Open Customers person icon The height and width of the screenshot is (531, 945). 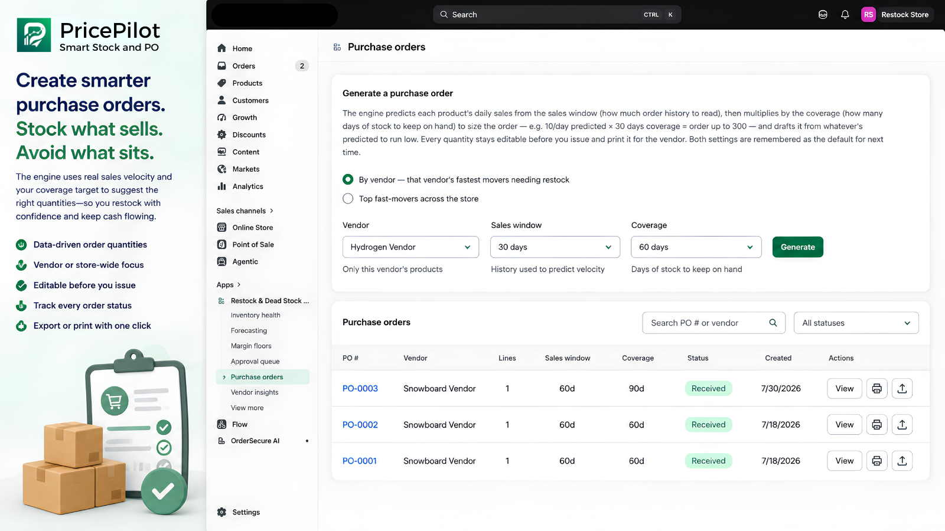coord(221,100)
